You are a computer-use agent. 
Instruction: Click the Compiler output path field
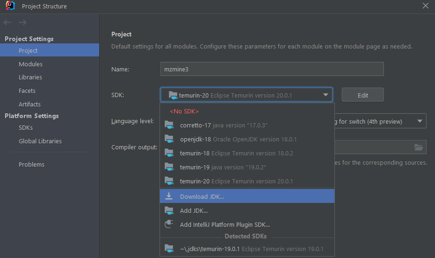pyautogui.click(x=380, y=147)
